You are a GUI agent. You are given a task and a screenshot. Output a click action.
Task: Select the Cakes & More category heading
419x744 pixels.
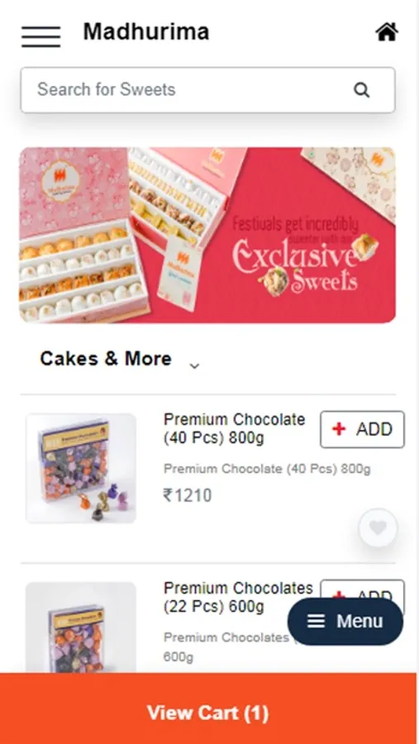(x=105, y=358)
